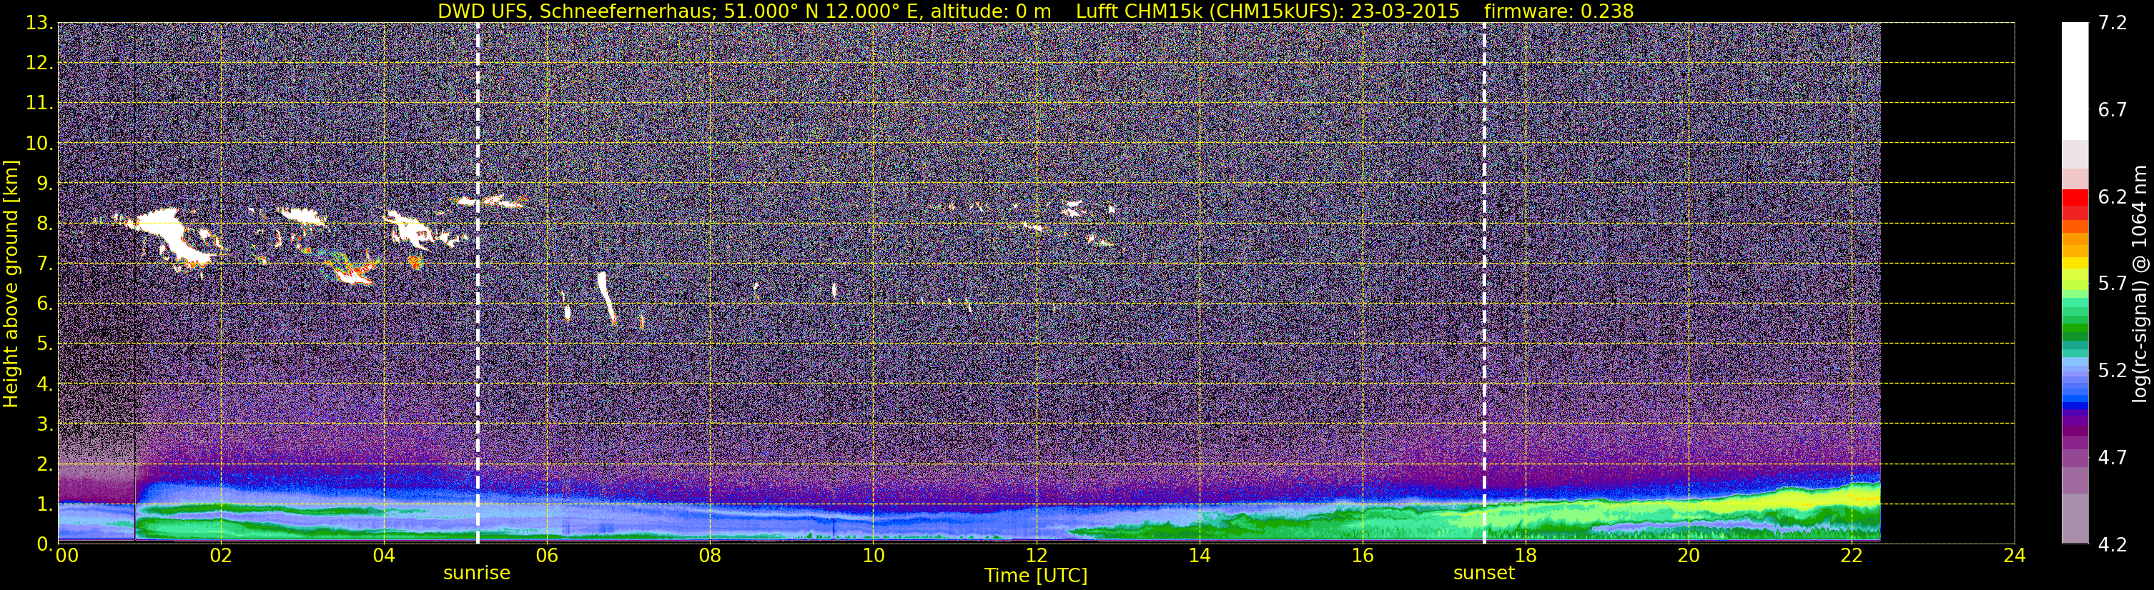This screenshot has height=590, width=2154.
Task: Click the time axis tick label "16"
Action: point(1362,556)
